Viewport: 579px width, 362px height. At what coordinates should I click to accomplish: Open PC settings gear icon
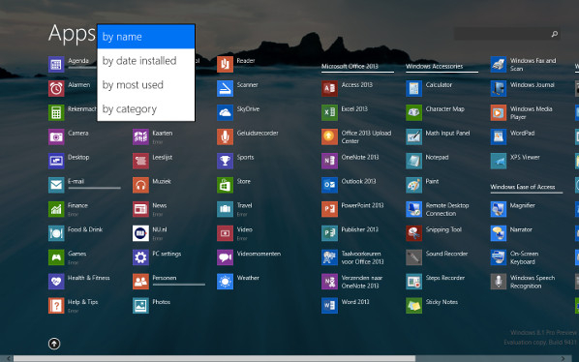140,257
